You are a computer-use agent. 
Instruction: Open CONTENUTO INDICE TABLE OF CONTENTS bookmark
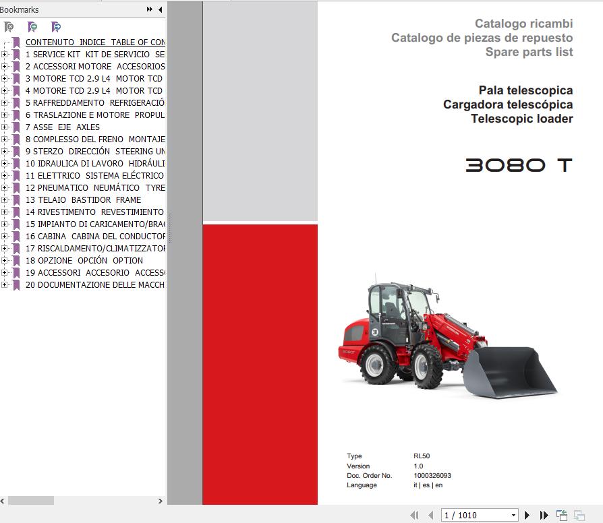coord(95,42)
